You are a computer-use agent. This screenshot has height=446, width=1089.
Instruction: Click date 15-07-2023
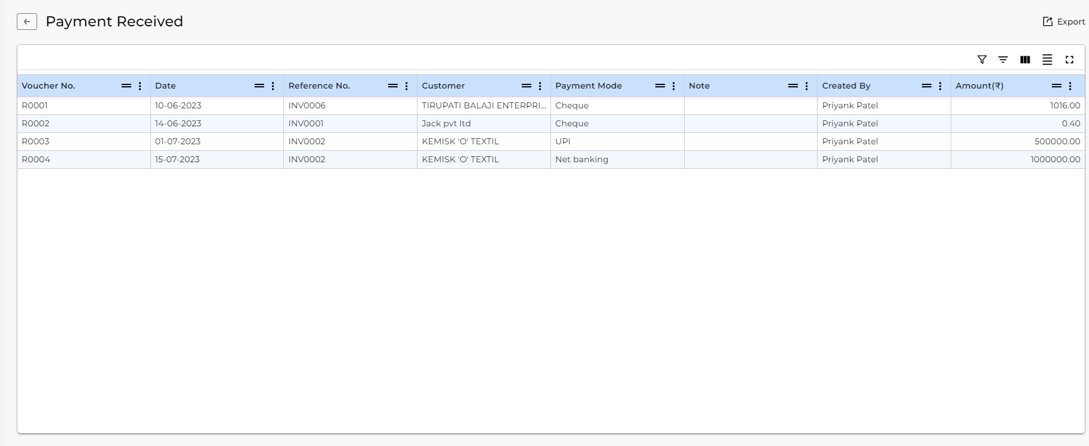pos(177,159)
